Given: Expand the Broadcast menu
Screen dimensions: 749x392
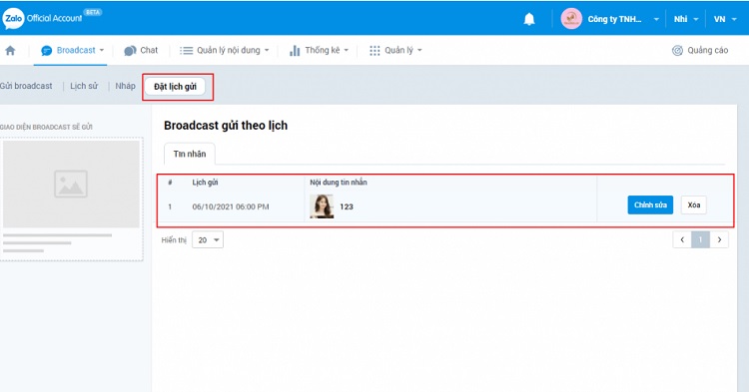Looking at the screenshot, I should (x=102, y=50).
